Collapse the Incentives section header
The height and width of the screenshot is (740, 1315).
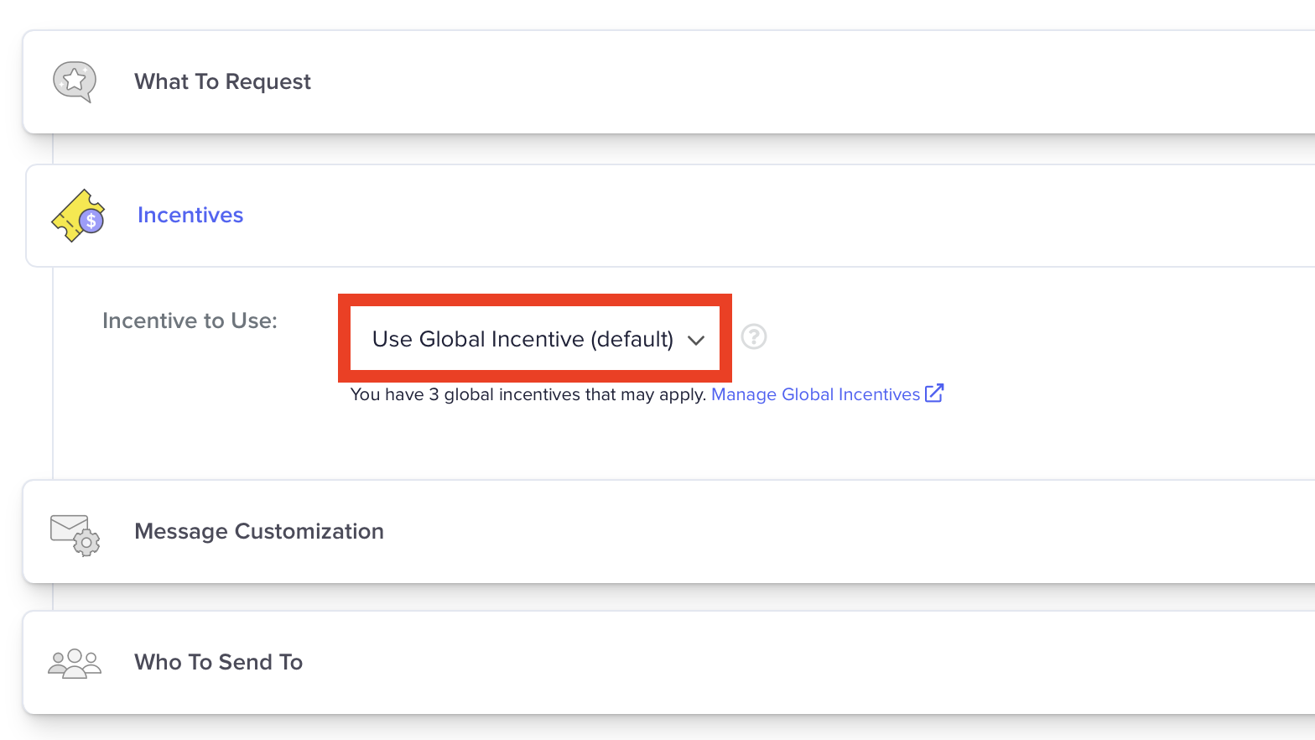coord(671,216)
